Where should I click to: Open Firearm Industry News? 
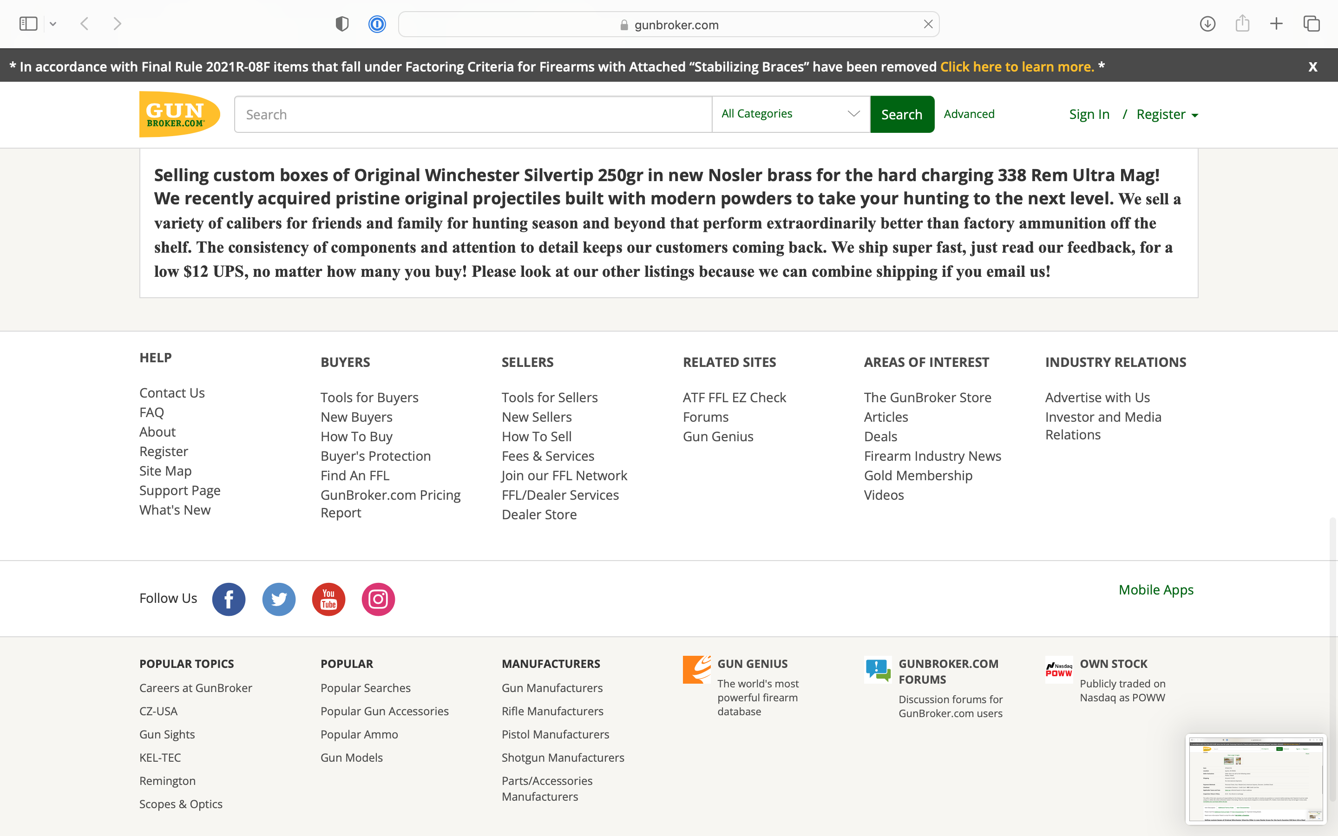click(932, 456)
